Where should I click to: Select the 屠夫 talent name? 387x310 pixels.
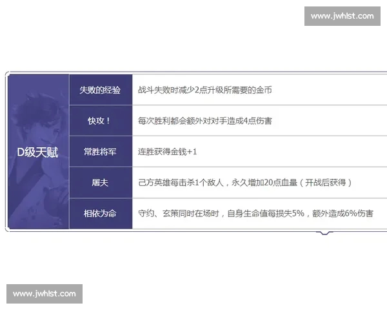click(100, 183)
